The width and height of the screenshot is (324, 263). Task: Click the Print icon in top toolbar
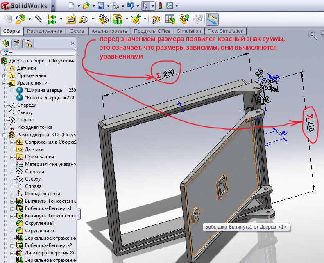[x=116, y=6]
